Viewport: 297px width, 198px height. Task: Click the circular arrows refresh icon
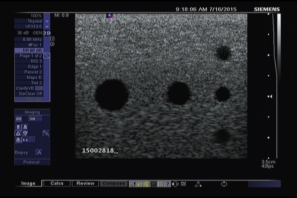[x=224, y=184]
